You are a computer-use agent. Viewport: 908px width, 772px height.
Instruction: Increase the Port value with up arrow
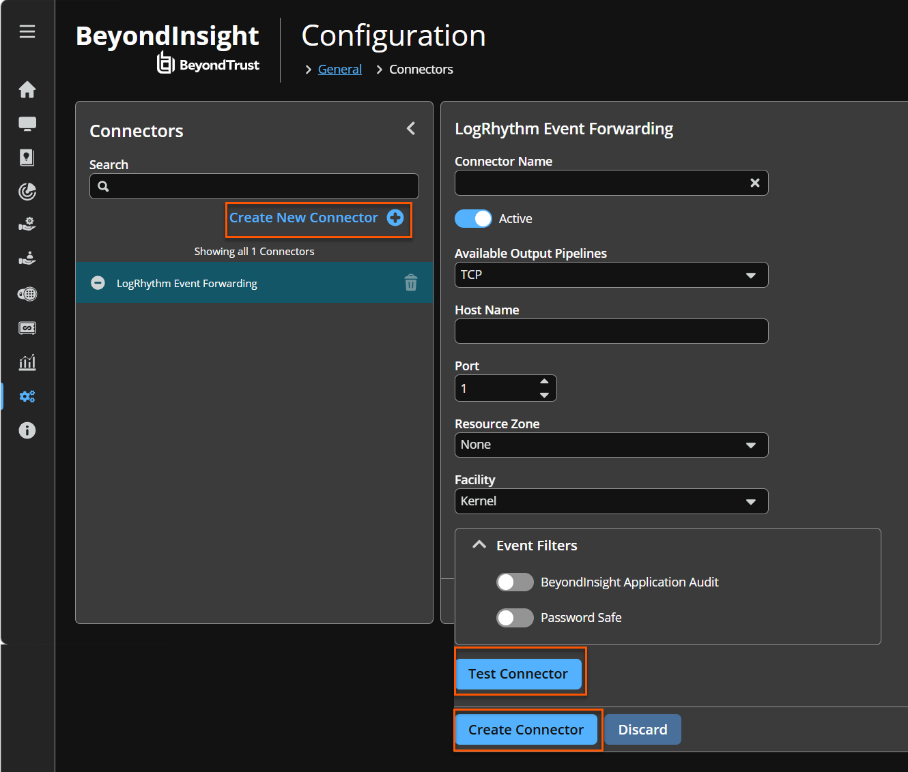tap(544, 381)
